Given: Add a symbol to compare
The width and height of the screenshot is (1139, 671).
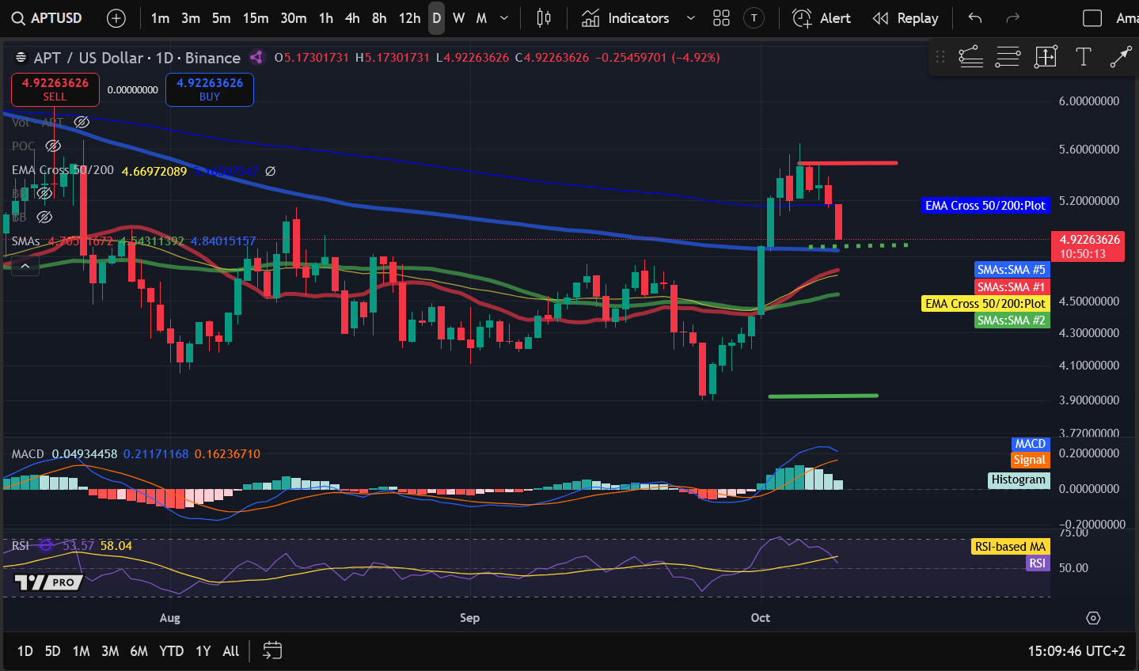Looking at the screenshot, I should (x=116, y=18).
